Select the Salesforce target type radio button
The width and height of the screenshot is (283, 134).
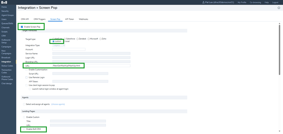click(x=65, y=38)
